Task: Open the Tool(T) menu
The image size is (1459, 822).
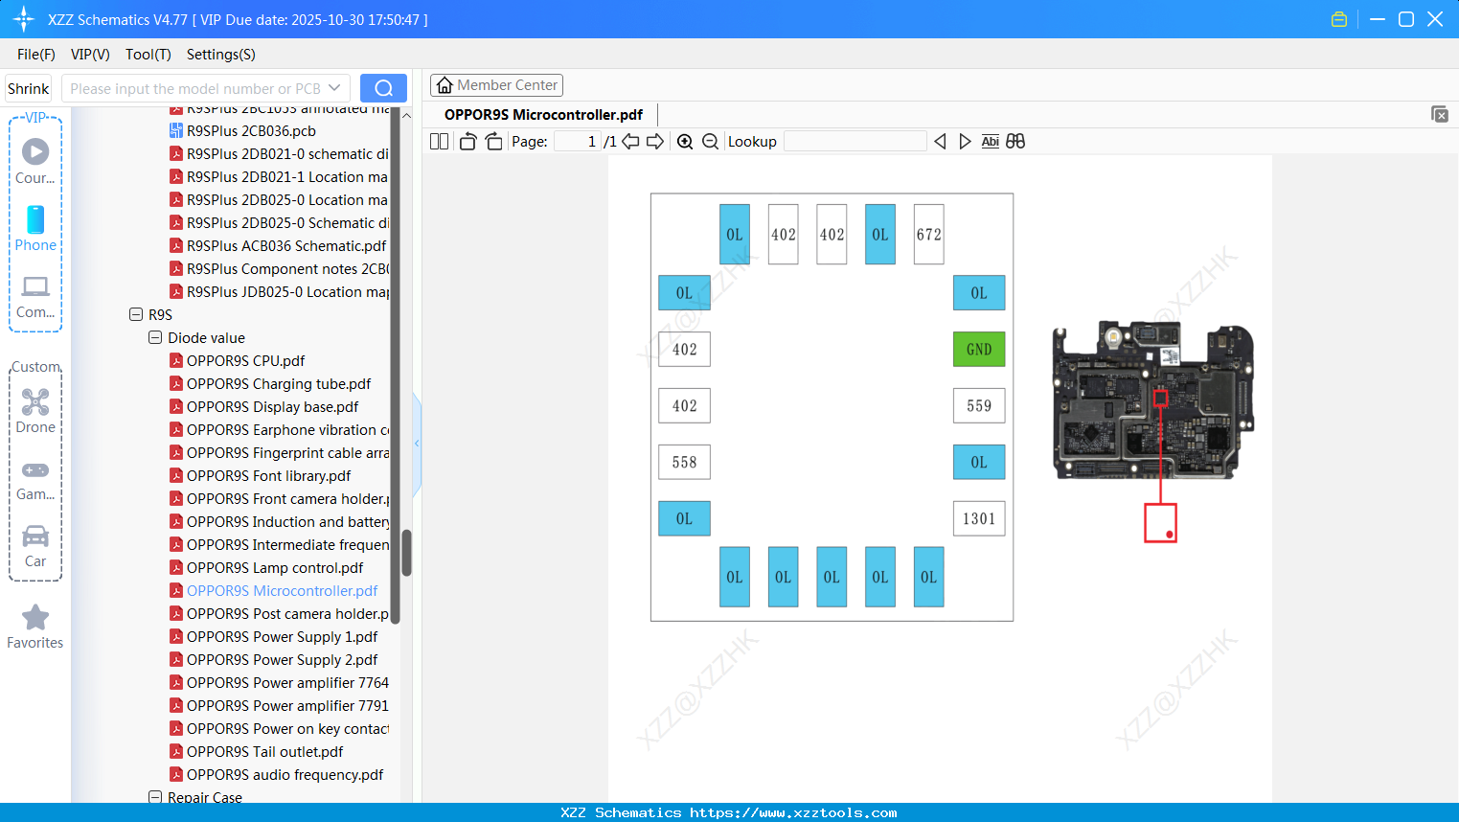Action: pos(148,55)
